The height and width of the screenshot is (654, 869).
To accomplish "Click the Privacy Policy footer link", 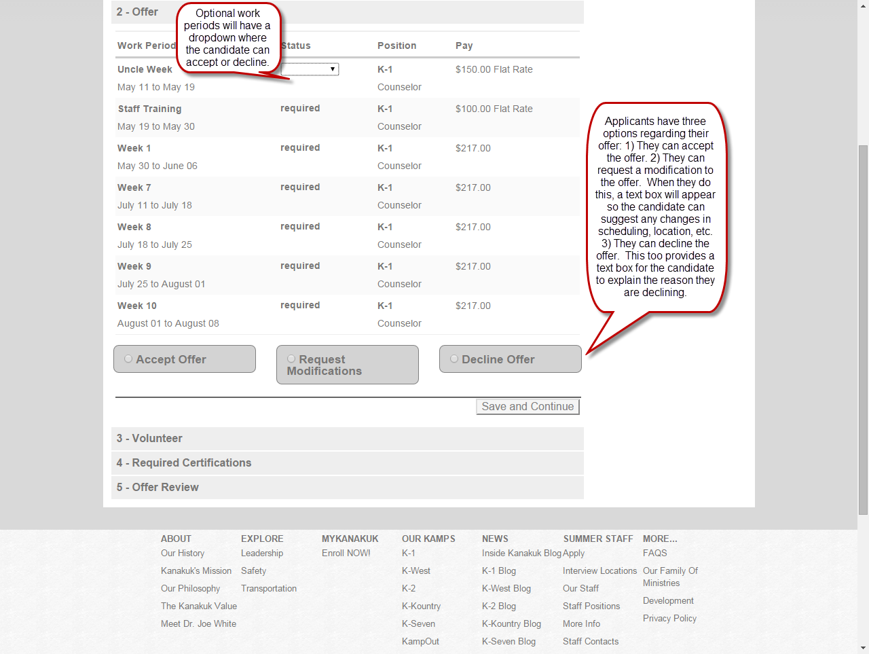I will click(669, 619).
